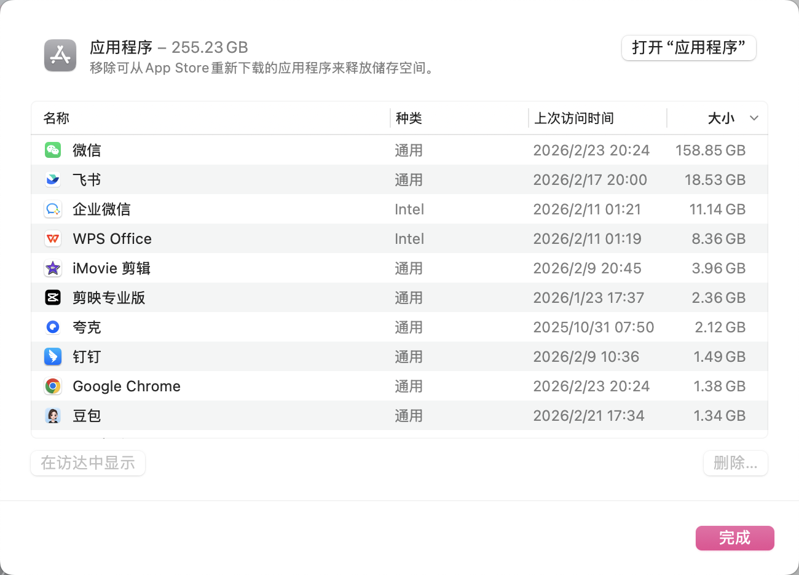
Task: Click the WeChat (微信) app icon
Action: [x=53, y=150]
